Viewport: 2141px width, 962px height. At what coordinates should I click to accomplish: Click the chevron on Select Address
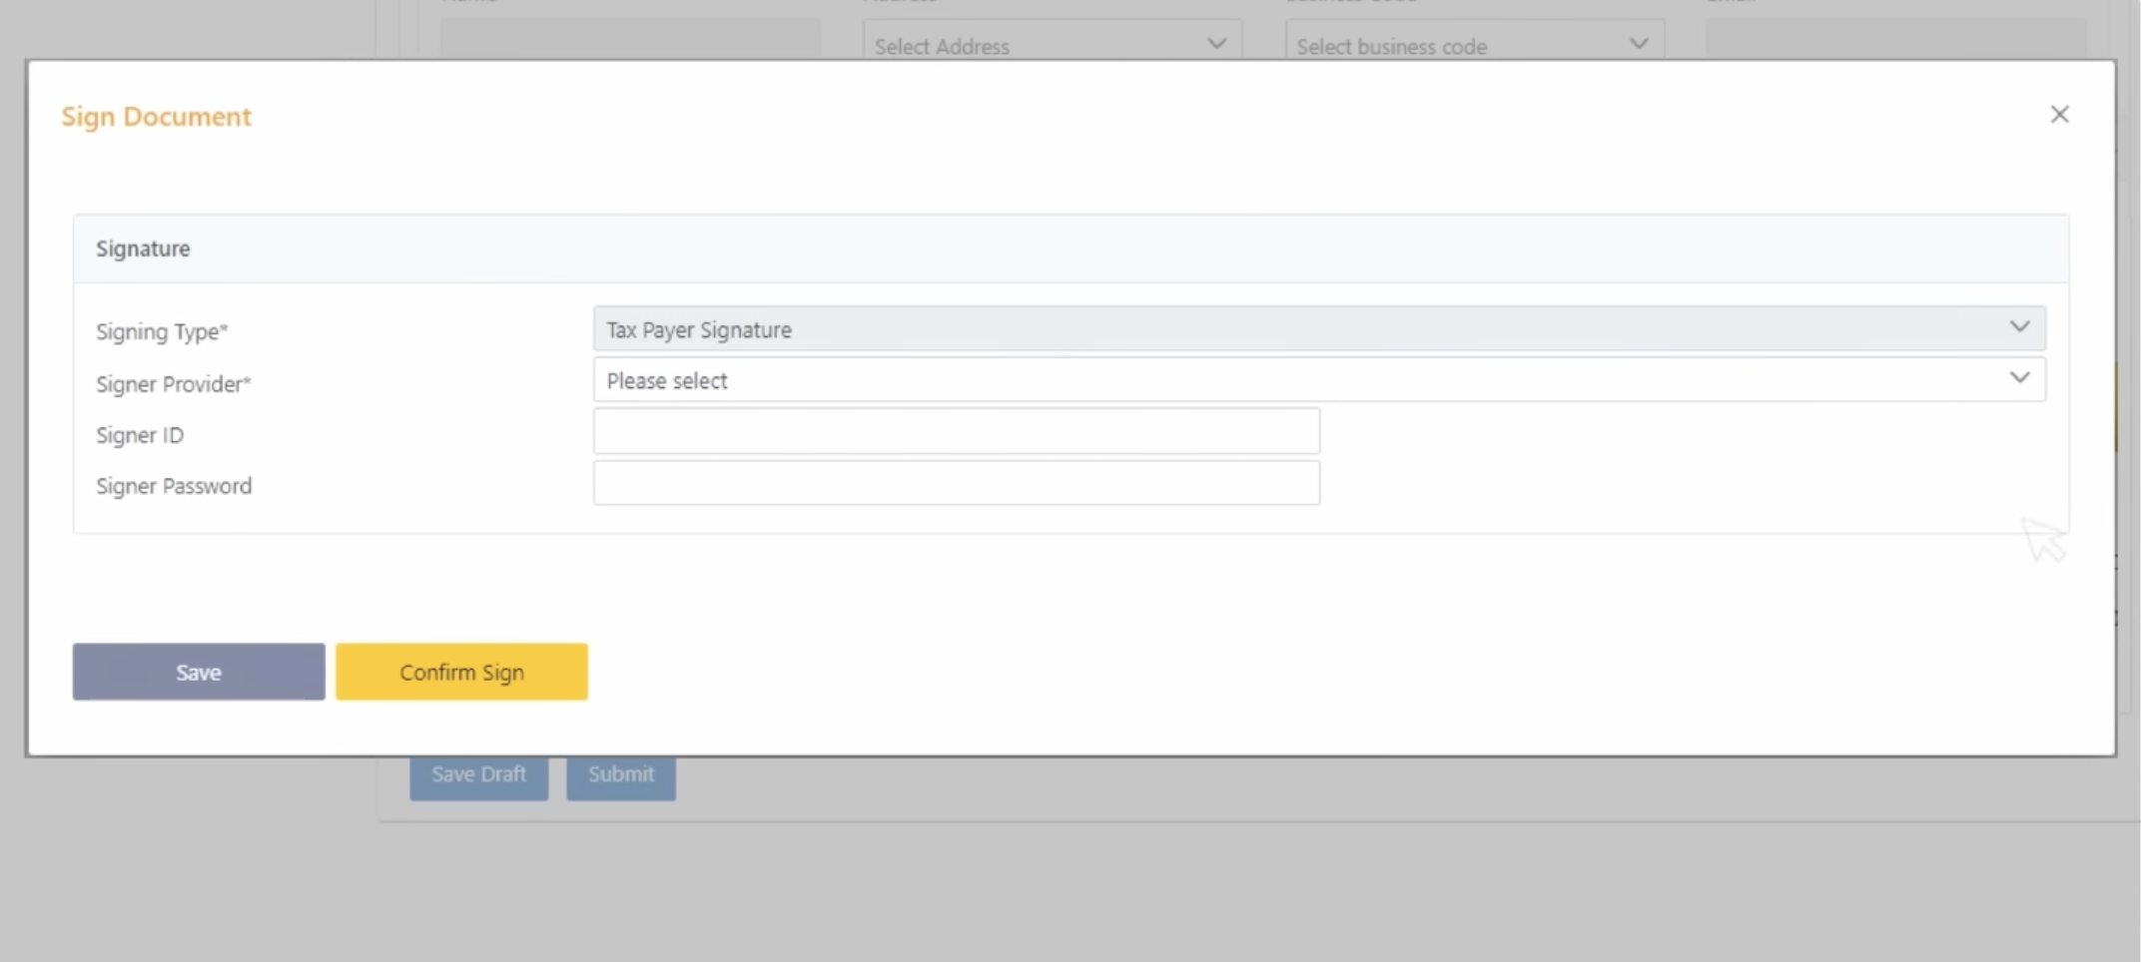coord(1216,44)
